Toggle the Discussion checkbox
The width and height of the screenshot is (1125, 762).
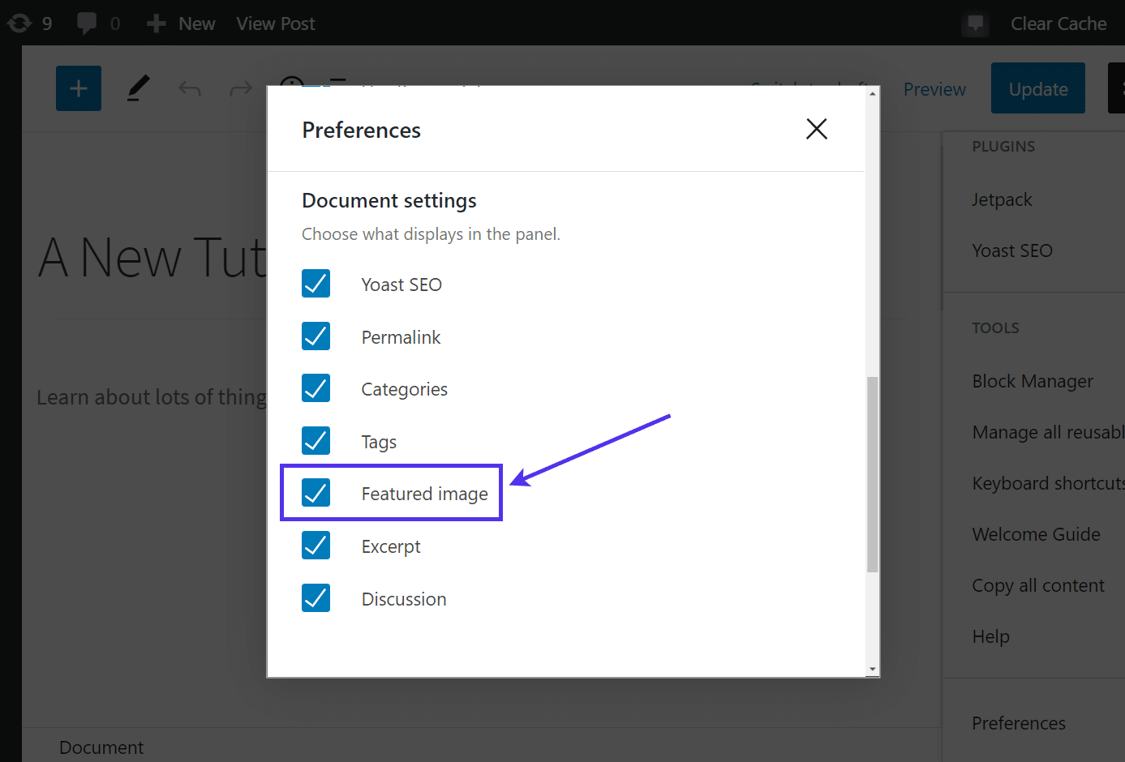(316, 598)
